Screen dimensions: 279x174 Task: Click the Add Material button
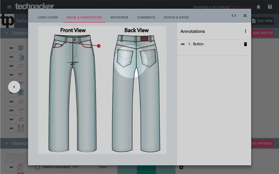point(262,143)
